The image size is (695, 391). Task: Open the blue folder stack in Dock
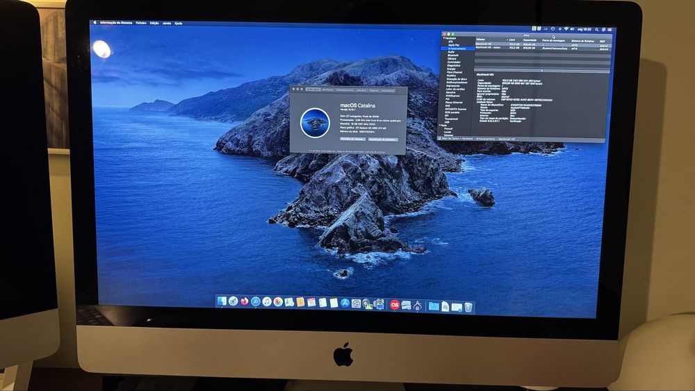[434, 306]
